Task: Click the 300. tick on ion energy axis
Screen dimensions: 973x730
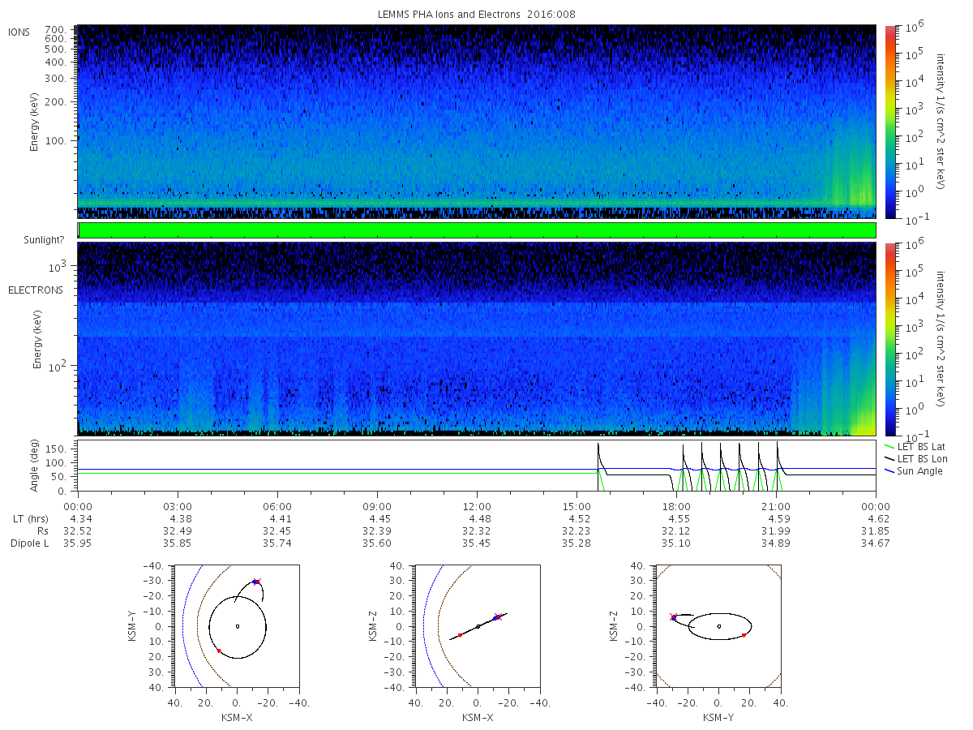Action: 55,79
